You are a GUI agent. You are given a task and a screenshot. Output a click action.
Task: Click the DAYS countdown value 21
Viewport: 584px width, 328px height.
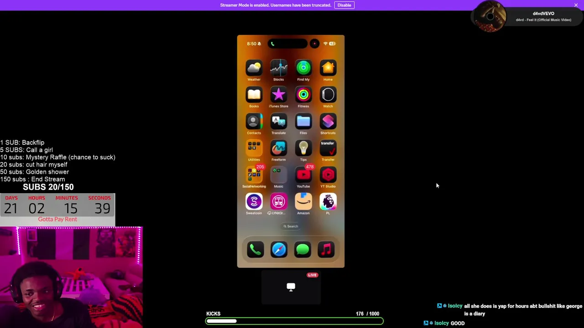(11, 209)
